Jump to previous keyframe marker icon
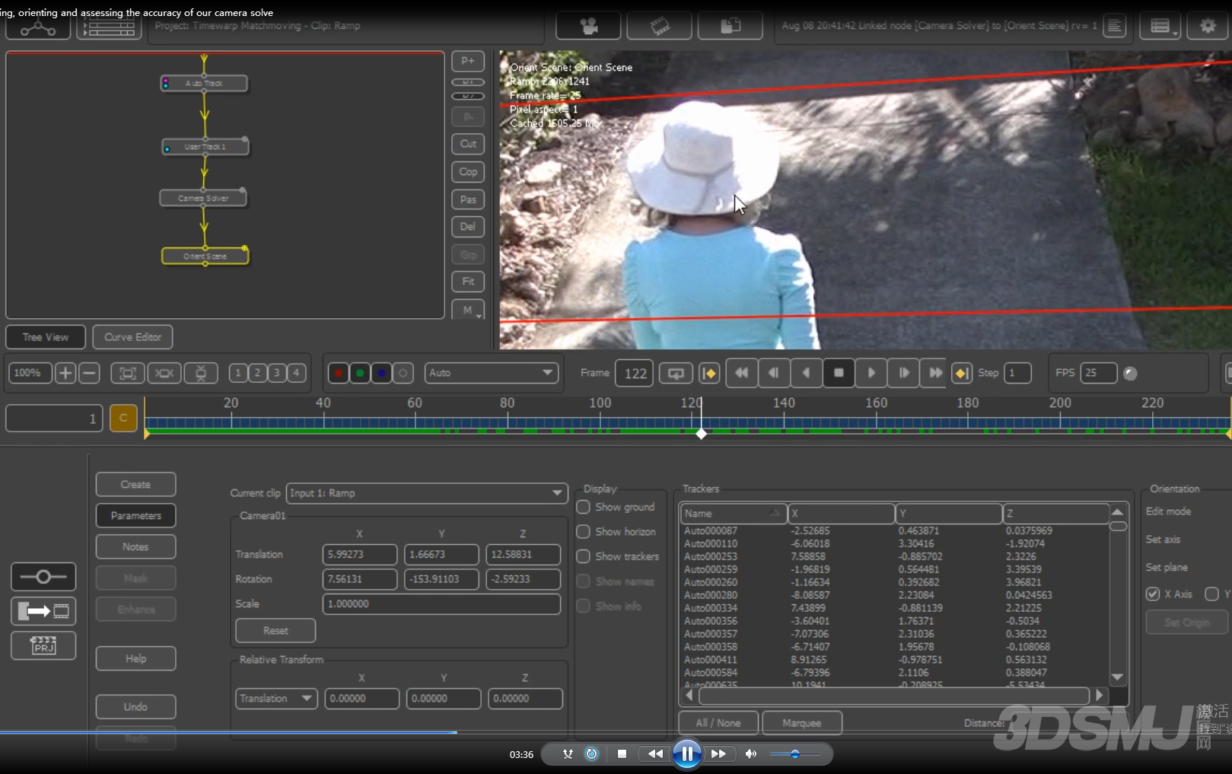Image resolution: width=1232 pixels, height=774 pixels. coord(709,373)
